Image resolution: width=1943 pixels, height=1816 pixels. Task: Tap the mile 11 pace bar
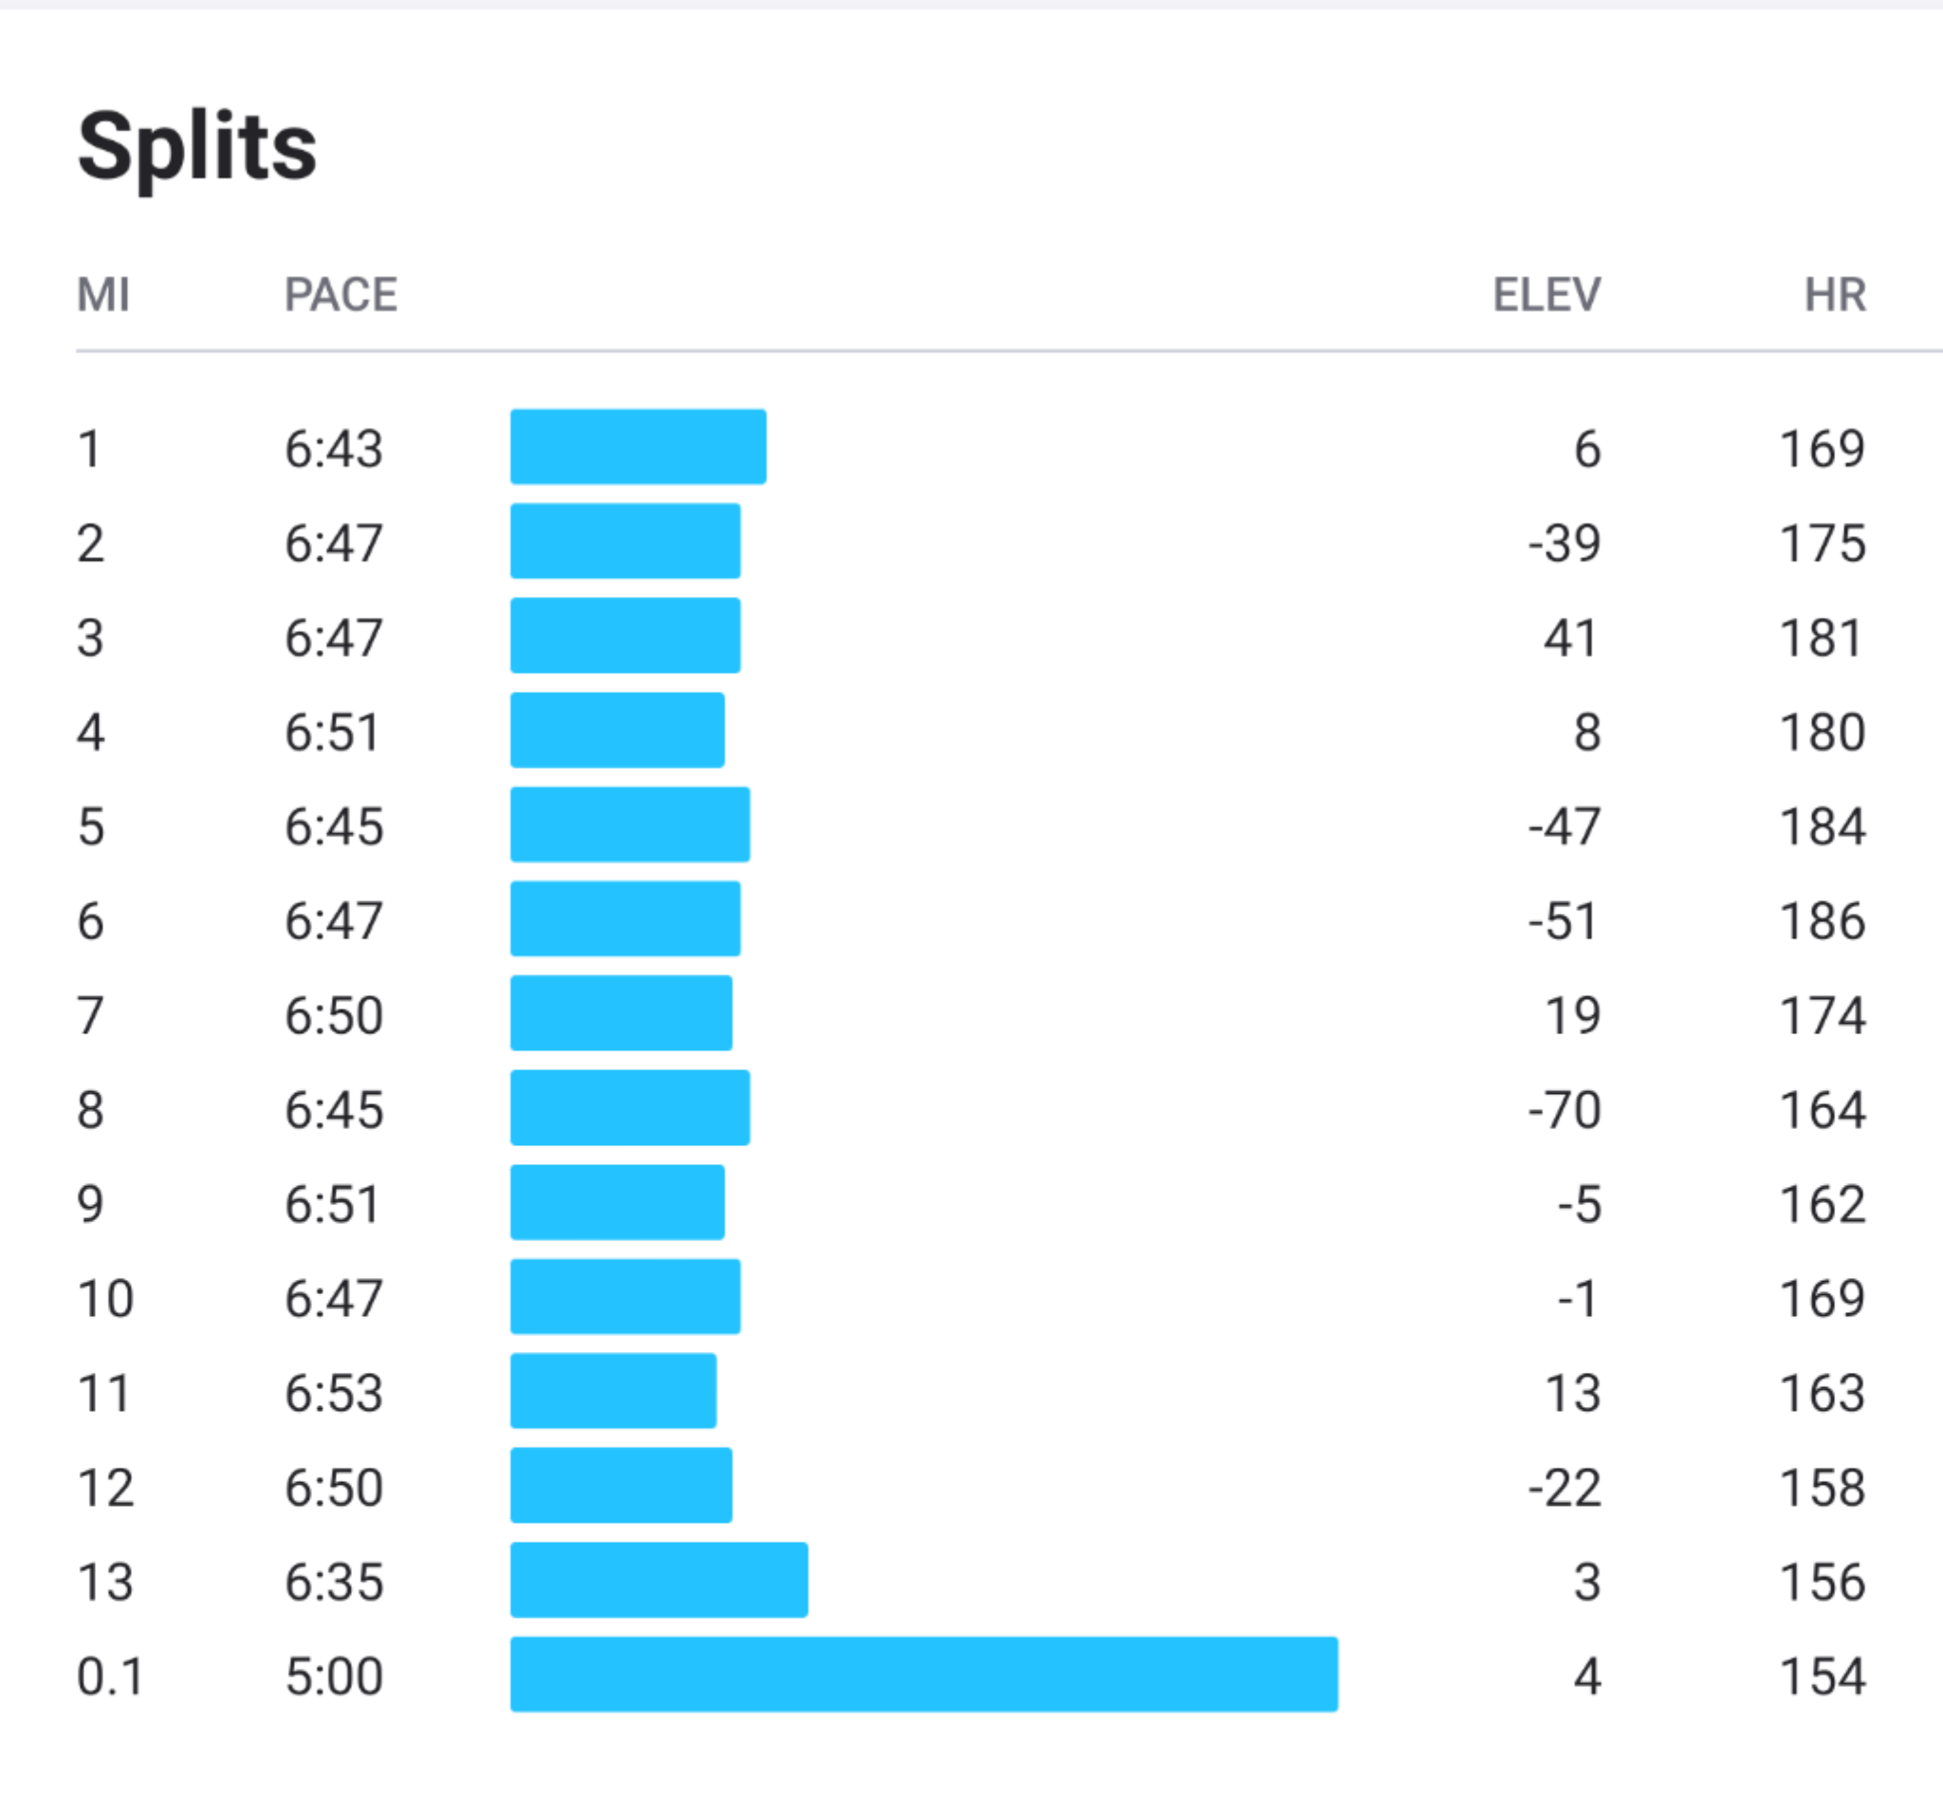point(613,1390)
